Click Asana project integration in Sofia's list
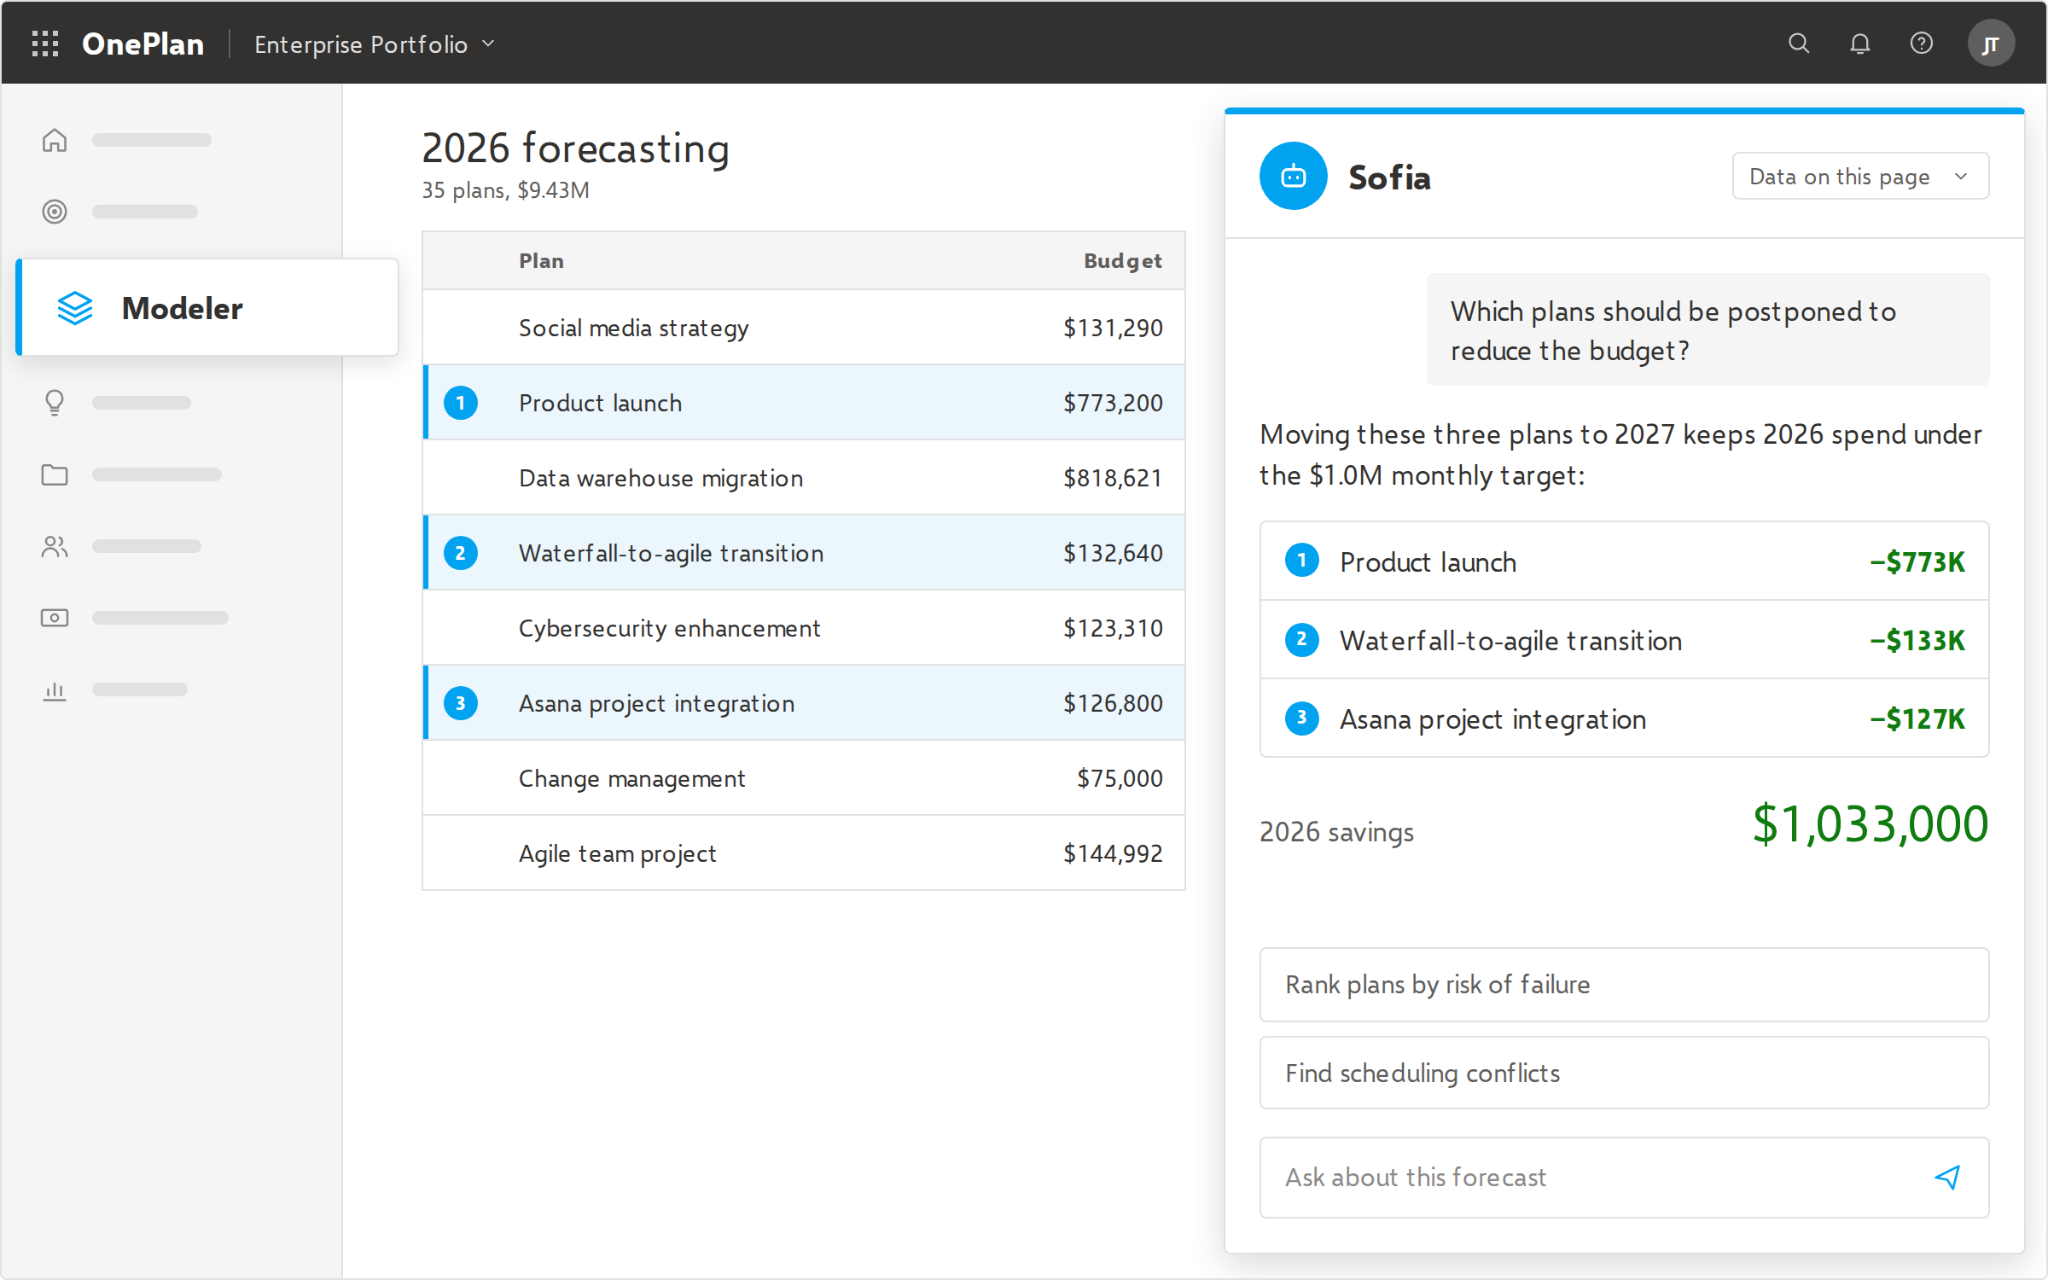The height and width of the screenshot is (1280, 2048). [x=1624, y=719]
